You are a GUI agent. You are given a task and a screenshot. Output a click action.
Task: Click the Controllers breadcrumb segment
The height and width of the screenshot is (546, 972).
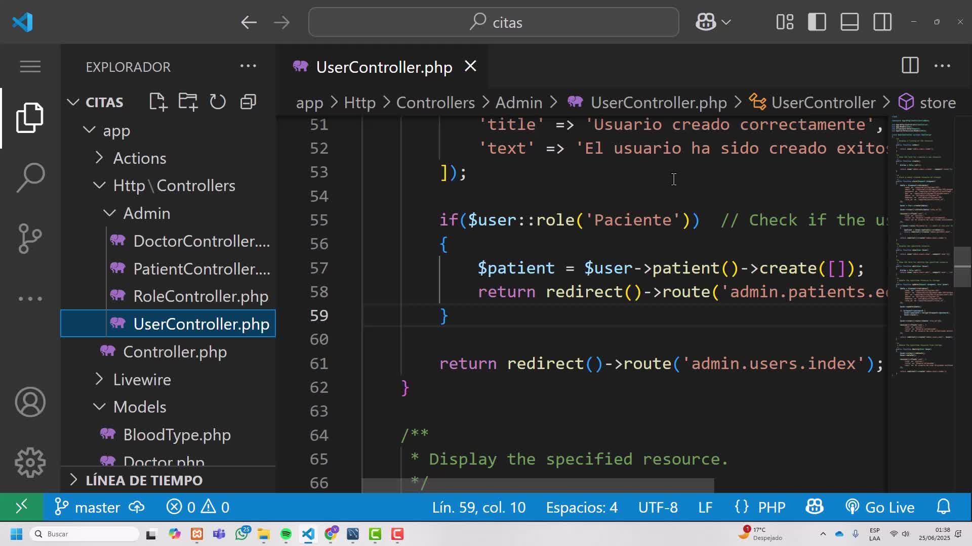[435, 103]
